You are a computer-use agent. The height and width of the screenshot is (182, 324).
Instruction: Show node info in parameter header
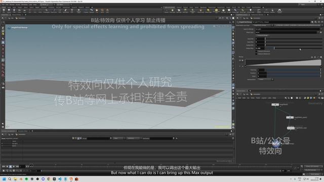coord(318,22)
